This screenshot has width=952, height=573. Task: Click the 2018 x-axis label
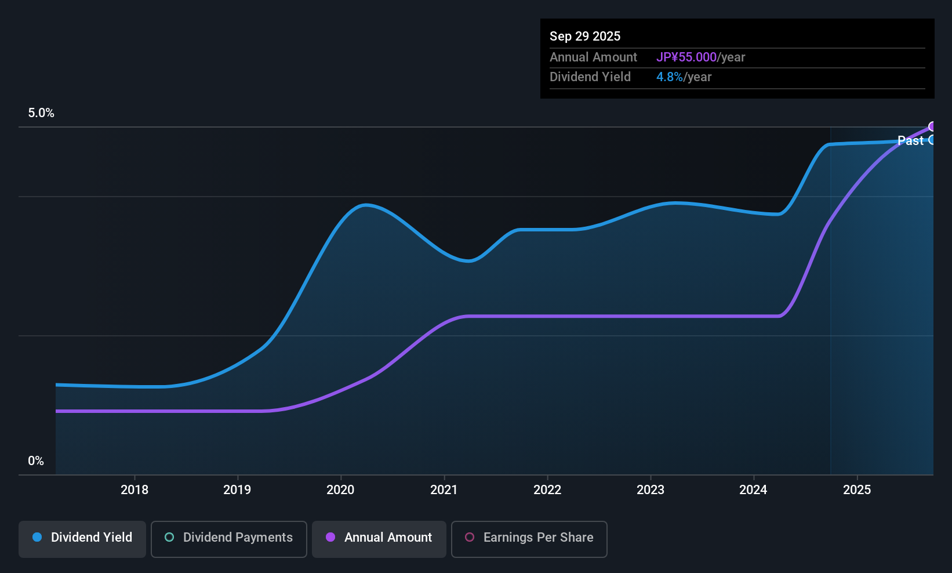pyautogui.click(x=135, y=490)
